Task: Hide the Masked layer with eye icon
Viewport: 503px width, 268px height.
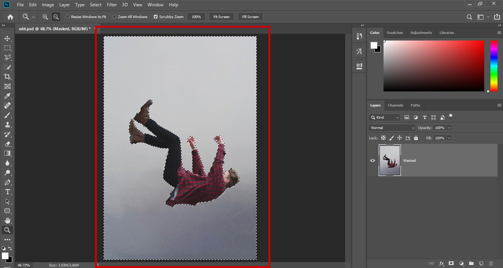Action: click(x=373, y=161)
